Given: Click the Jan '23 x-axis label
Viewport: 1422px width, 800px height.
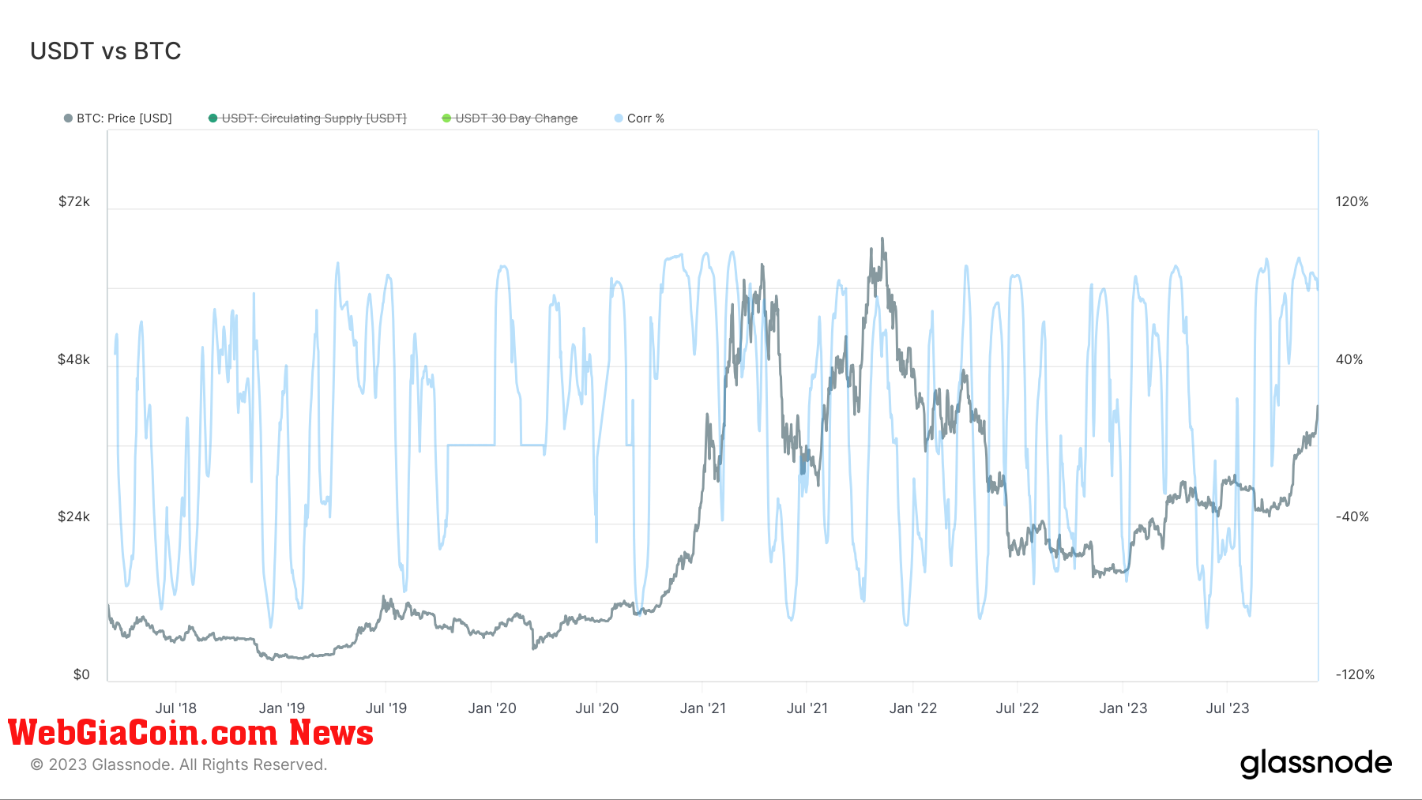Looking at the screenshot, I should 1123,708.
